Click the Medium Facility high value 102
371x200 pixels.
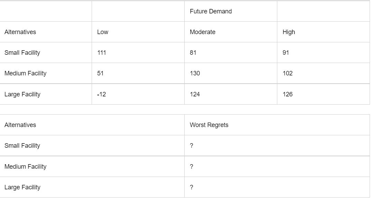pos(287,73)
